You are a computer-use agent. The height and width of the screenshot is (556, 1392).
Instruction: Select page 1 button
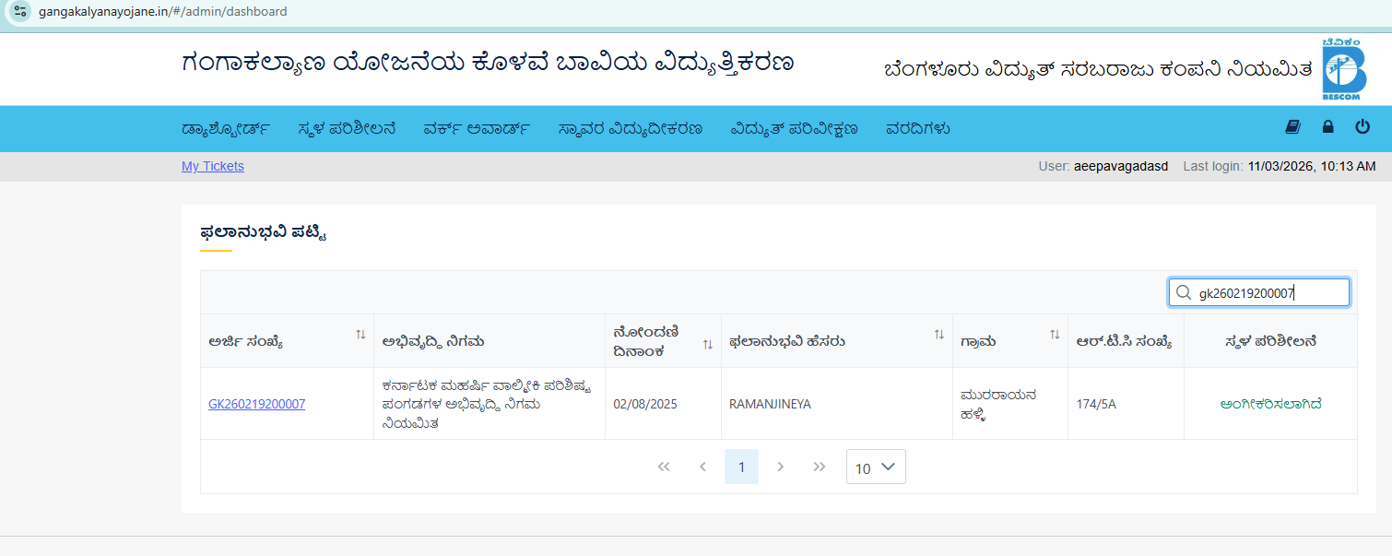741,467
